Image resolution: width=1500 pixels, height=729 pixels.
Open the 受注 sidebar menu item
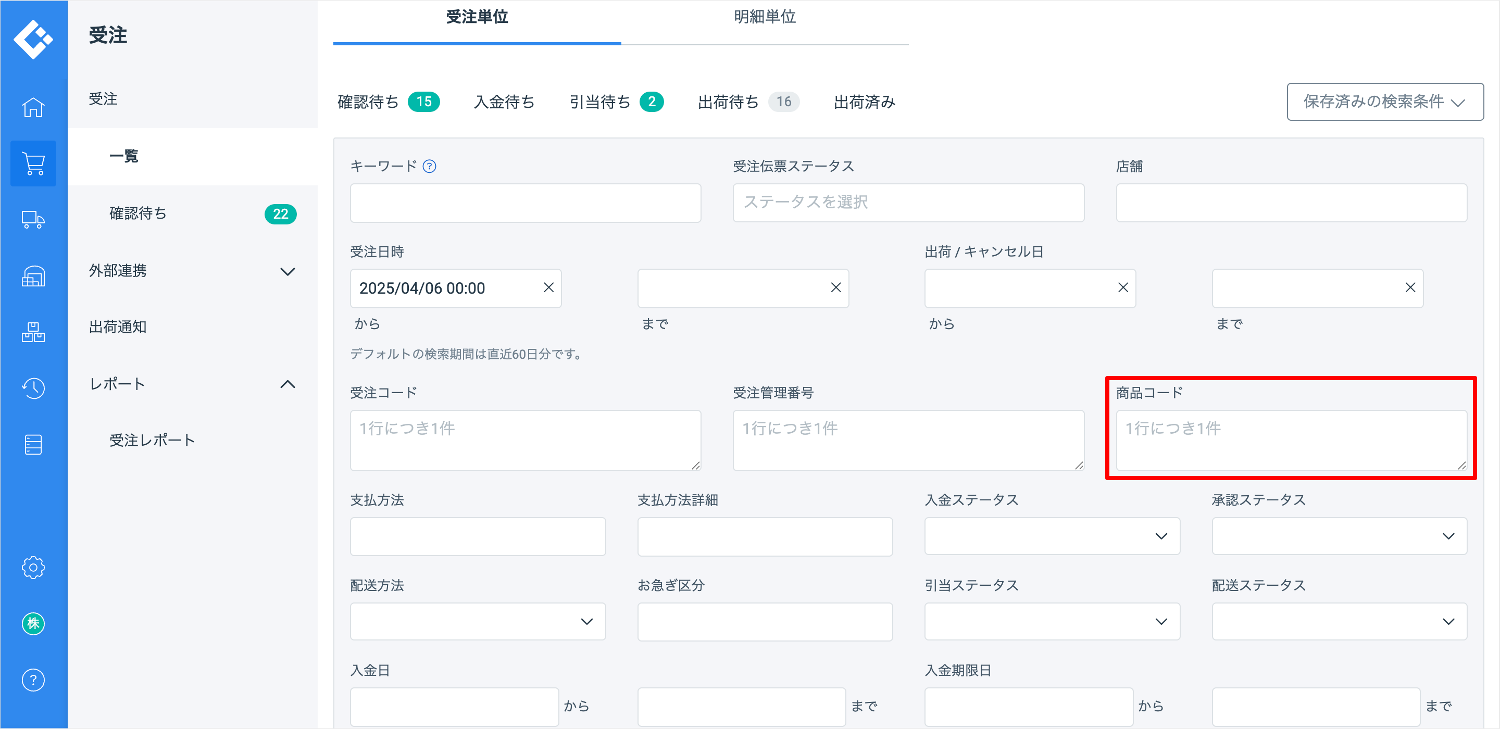click(193, 99)
